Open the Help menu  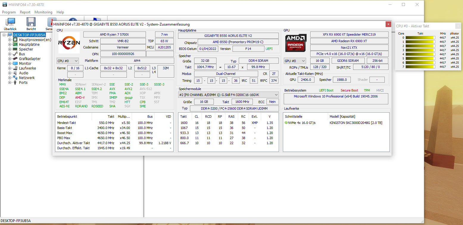pyautogui.click(x=60, y=12)
